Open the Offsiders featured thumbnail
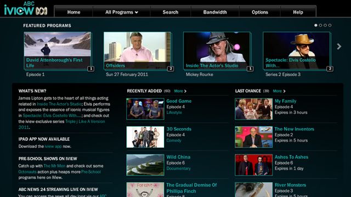351x197 pixels. pyautogui.click(x=137, y=50)
